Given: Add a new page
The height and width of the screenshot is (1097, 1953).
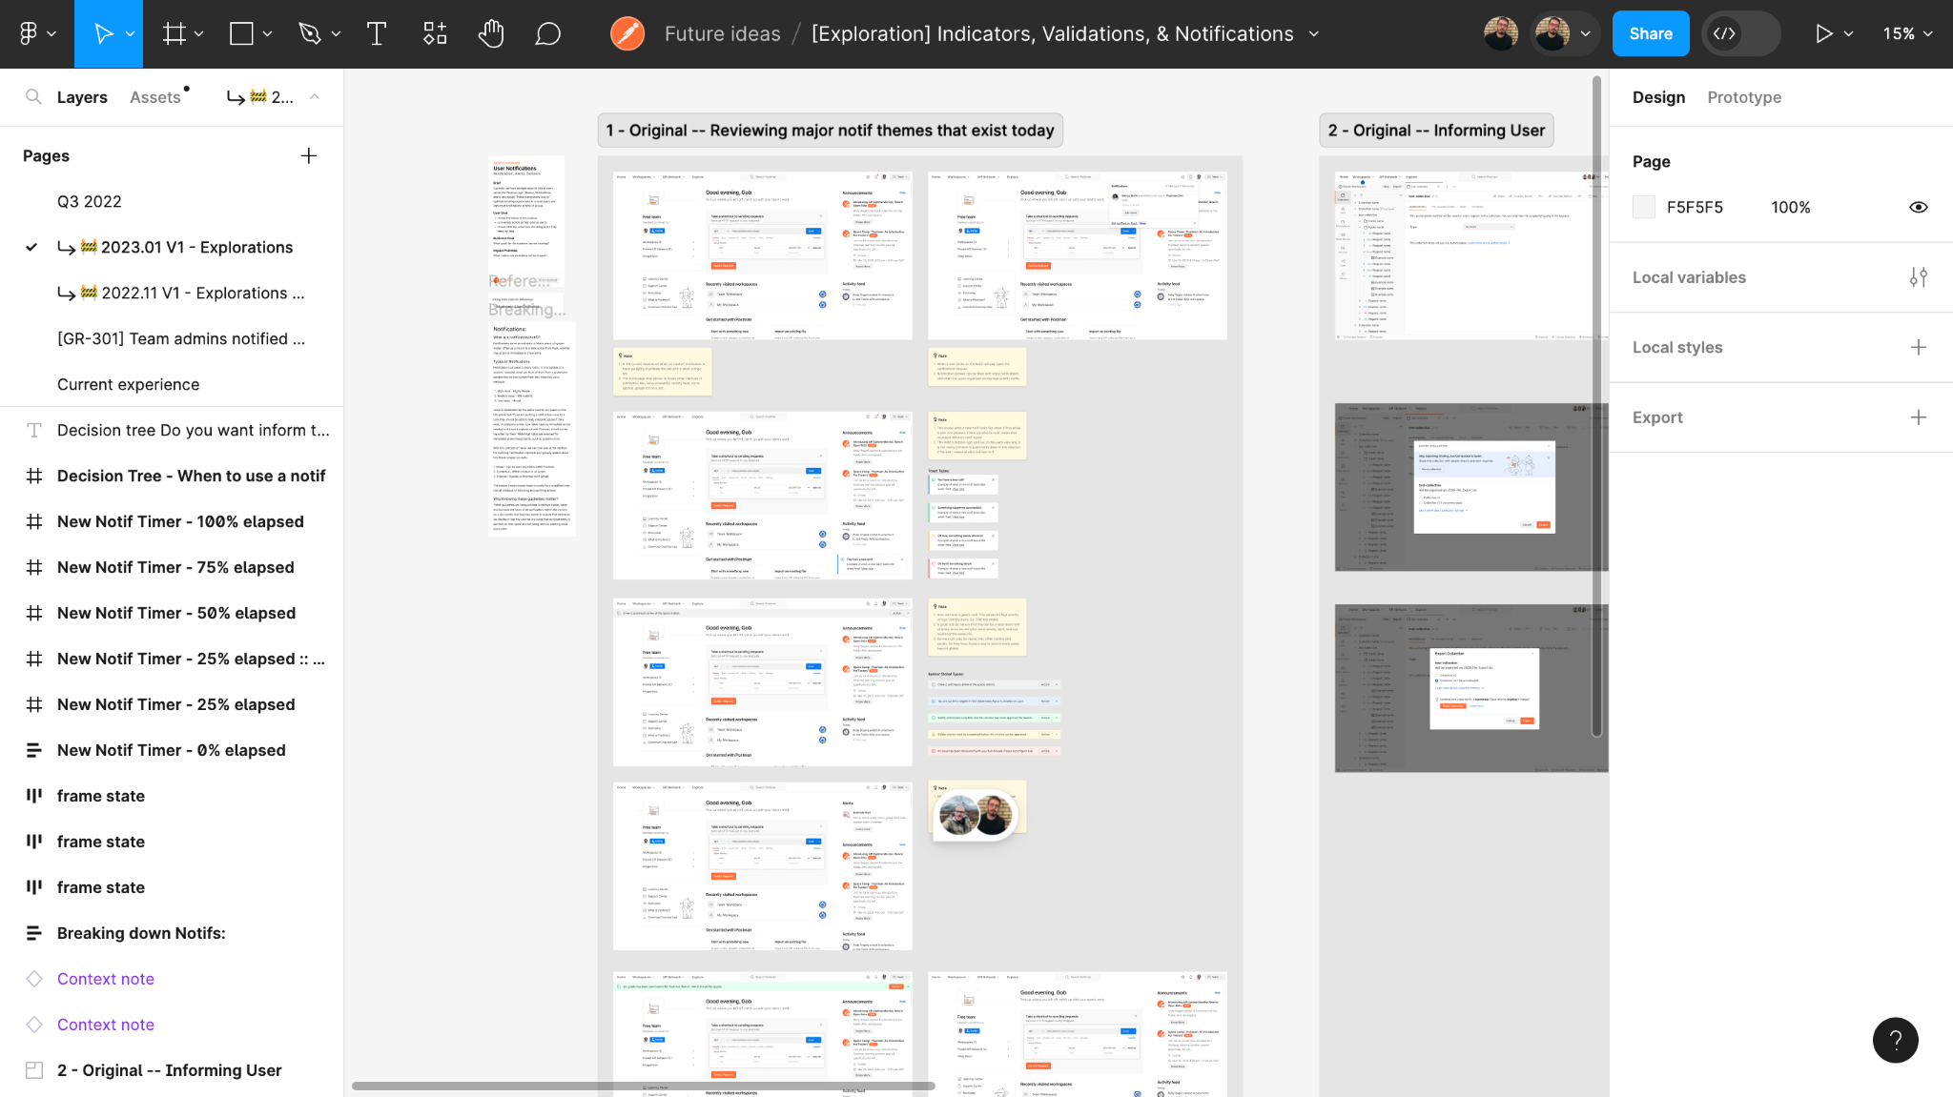Looking at the screenshot, I should (x=308, y=156).
